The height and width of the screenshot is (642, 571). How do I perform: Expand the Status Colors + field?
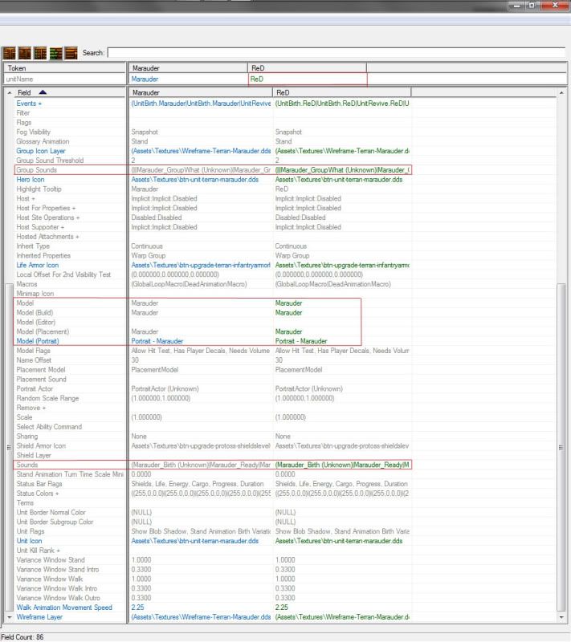tap(37, 494)
